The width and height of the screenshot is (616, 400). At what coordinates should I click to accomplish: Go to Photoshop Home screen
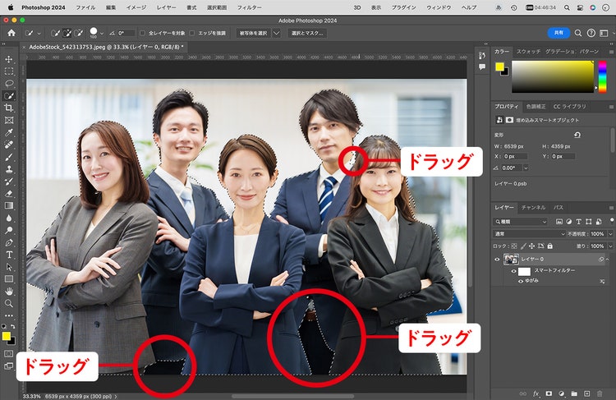(x=11, y=33)
